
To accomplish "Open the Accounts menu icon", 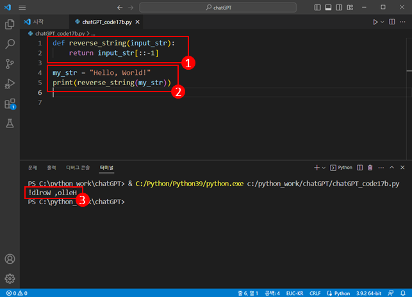I will (10, 259).
